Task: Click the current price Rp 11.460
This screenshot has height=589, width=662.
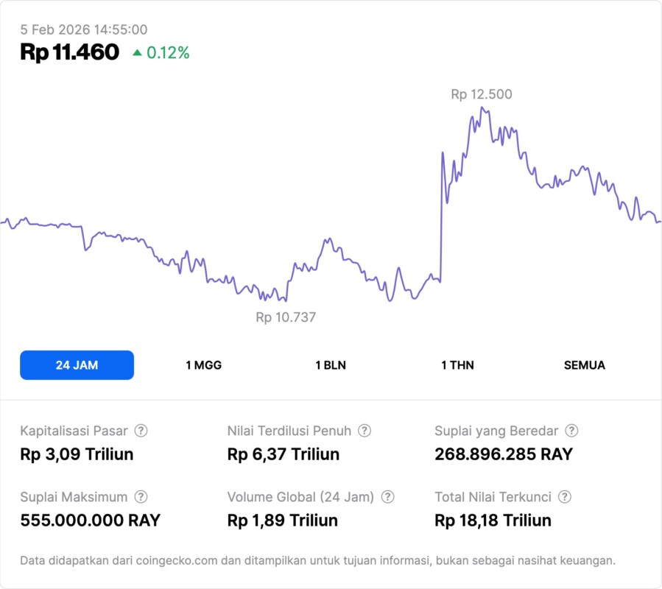Action: [69, 52]
